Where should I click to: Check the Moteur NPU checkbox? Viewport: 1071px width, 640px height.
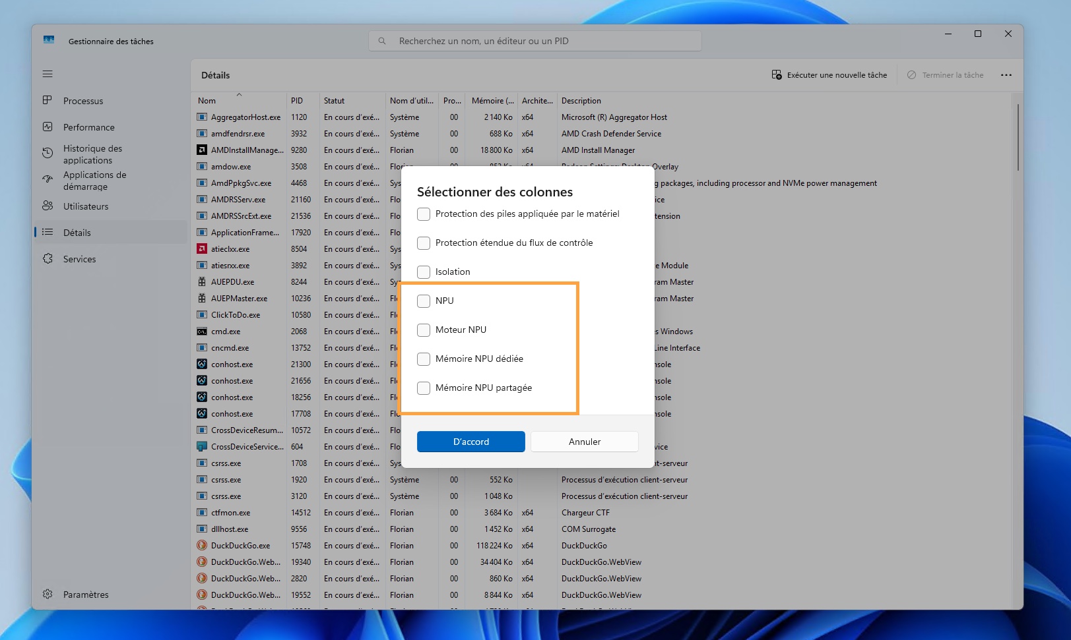[x=424, y=330]
